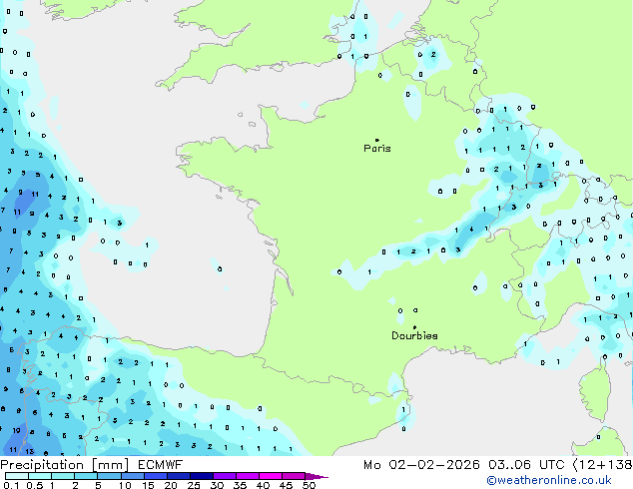The height and width of the screenshot is (489, 633).
Task: Click the arrow tip at the legend's end
Action: pyautogui.click(x=316, y=476)
